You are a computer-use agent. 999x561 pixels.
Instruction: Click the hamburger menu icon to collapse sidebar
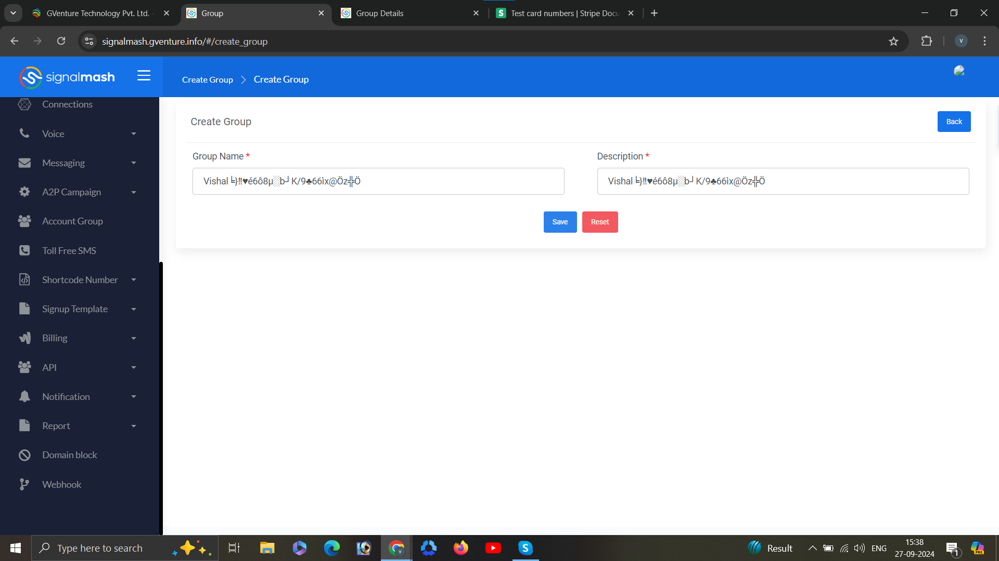[144, 76]
